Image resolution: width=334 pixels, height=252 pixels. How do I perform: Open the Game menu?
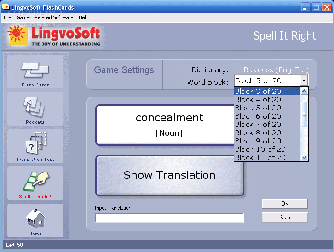point(23,17)
